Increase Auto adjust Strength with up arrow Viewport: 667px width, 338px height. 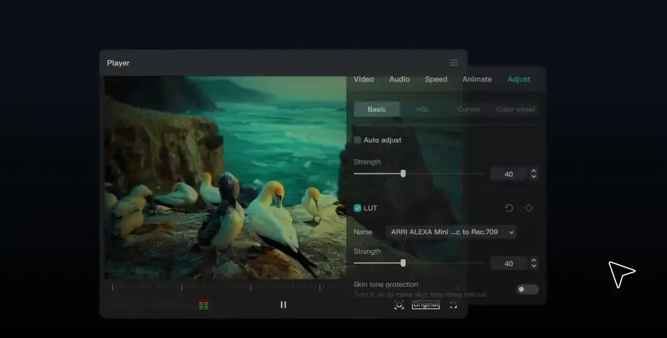(x=534, y=171)
